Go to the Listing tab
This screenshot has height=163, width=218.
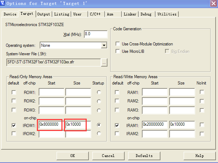pyautogui.click(x=61, y=14)
